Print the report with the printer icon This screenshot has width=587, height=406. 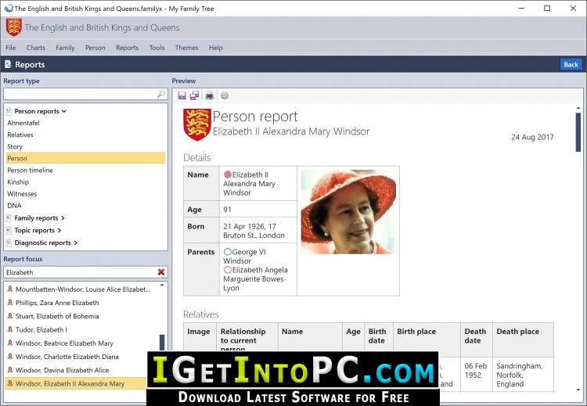209,95
